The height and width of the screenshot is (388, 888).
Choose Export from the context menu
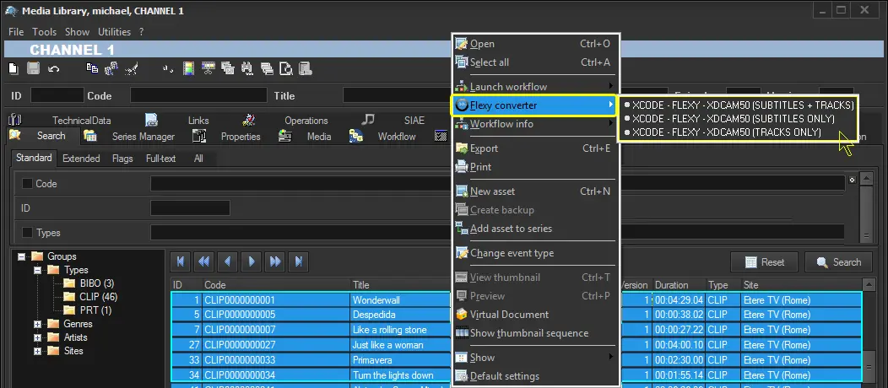pos(484,148)
